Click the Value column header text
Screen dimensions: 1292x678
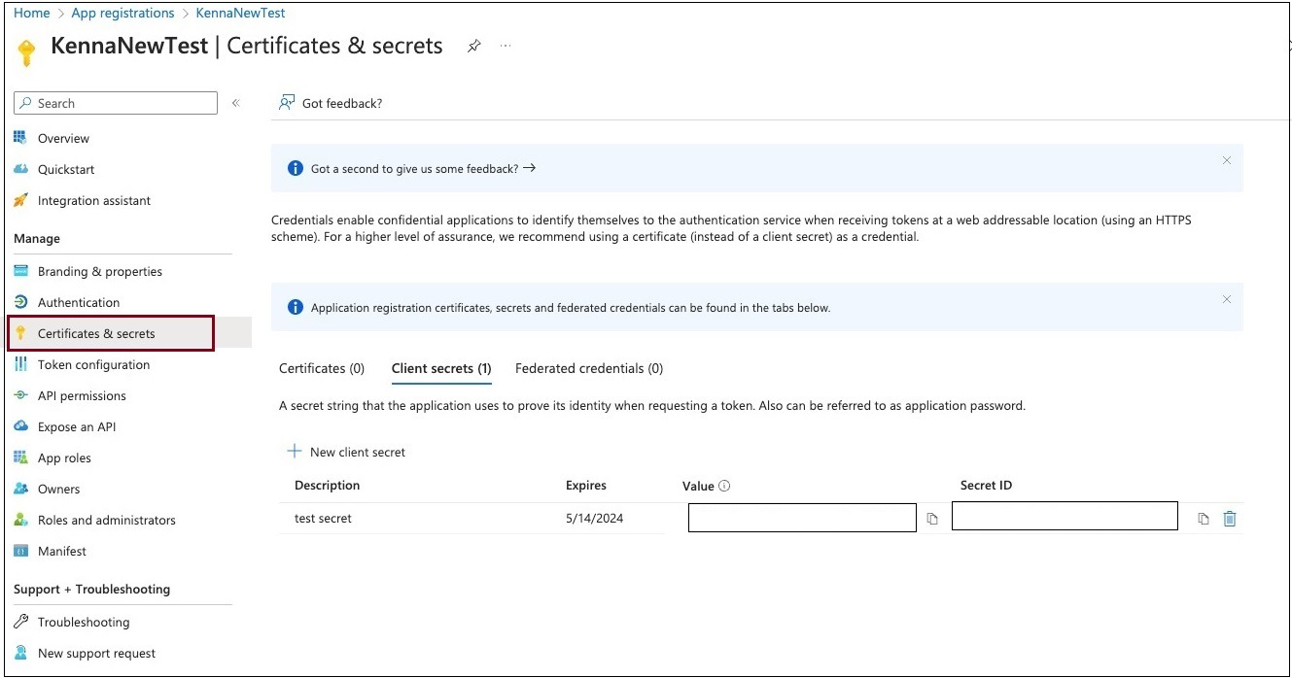pyautogui.click(x=698, y=486)
